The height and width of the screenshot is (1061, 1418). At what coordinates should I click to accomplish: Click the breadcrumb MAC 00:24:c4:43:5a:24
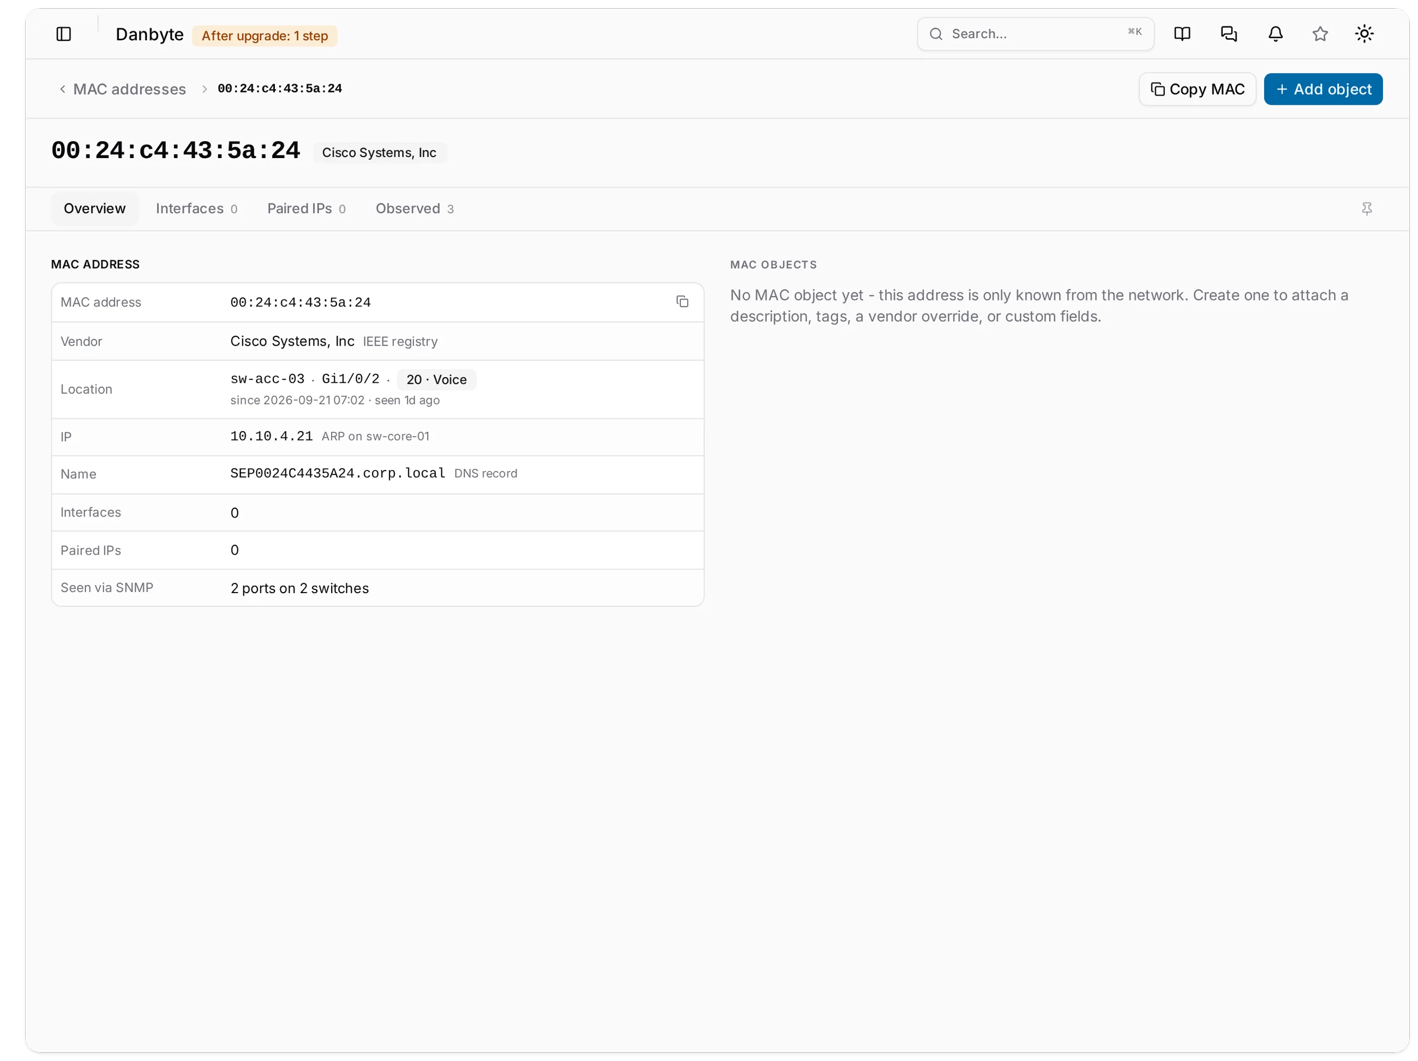click(279, 88)
